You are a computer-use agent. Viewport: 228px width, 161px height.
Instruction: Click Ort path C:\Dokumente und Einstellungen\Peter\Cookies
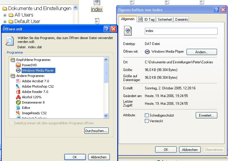[x=179, y=62]
